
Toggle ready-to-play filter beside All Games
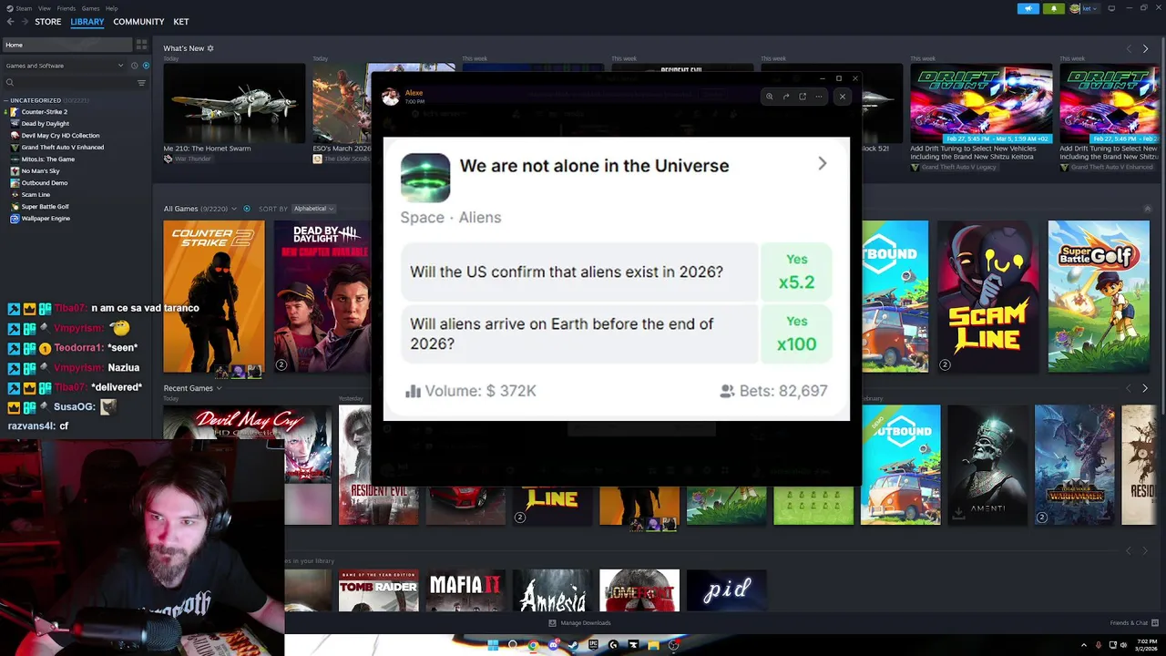click(x=247, y=209)
